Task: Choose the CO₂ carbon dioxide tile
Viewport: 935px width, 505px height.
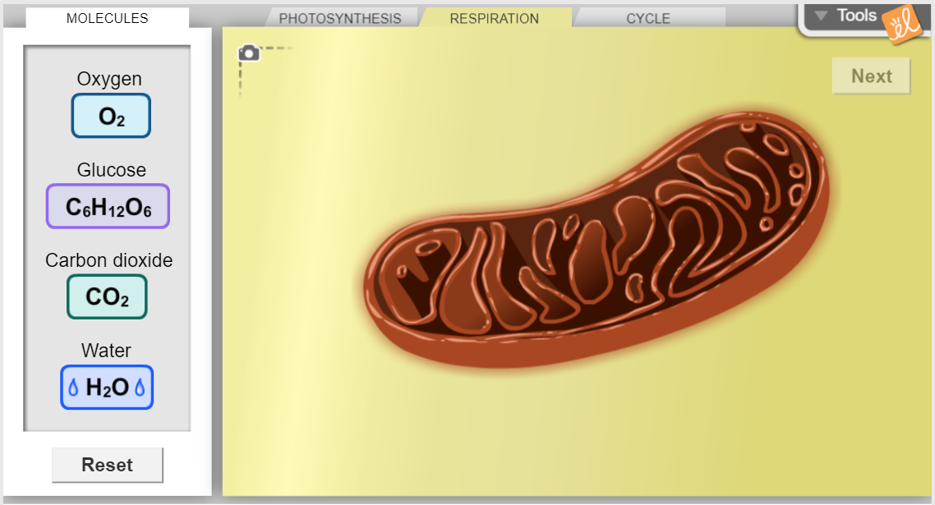Action: coord(107,296)
